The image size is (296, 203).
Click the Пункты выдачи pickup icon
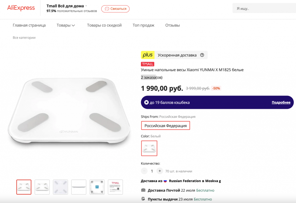pos(143,199)
